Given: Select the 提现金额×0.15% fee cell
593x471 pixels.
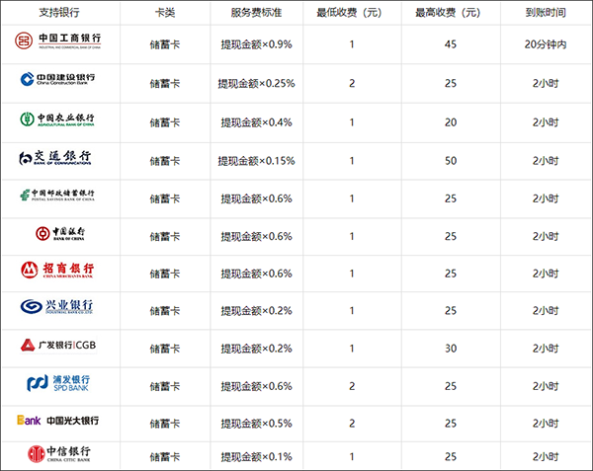Looking at the screenshot, I should 256,161.
